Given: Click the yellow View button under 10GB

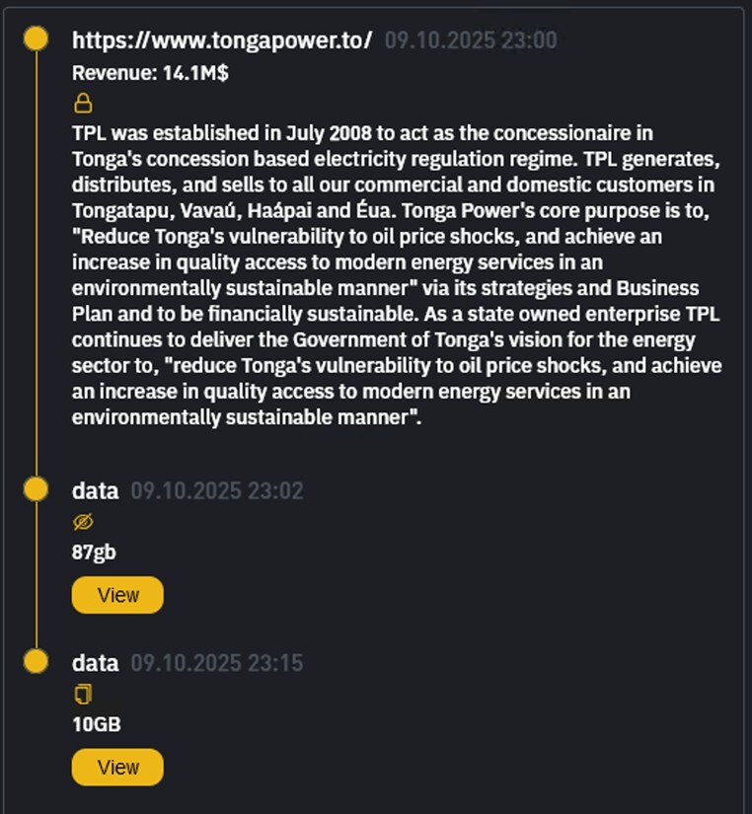Looking at the screenshot, I should pos(117,767).
